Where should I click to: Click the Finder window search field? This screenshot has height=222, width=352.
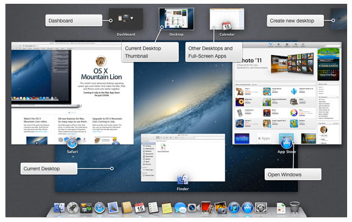pos(208,138)
